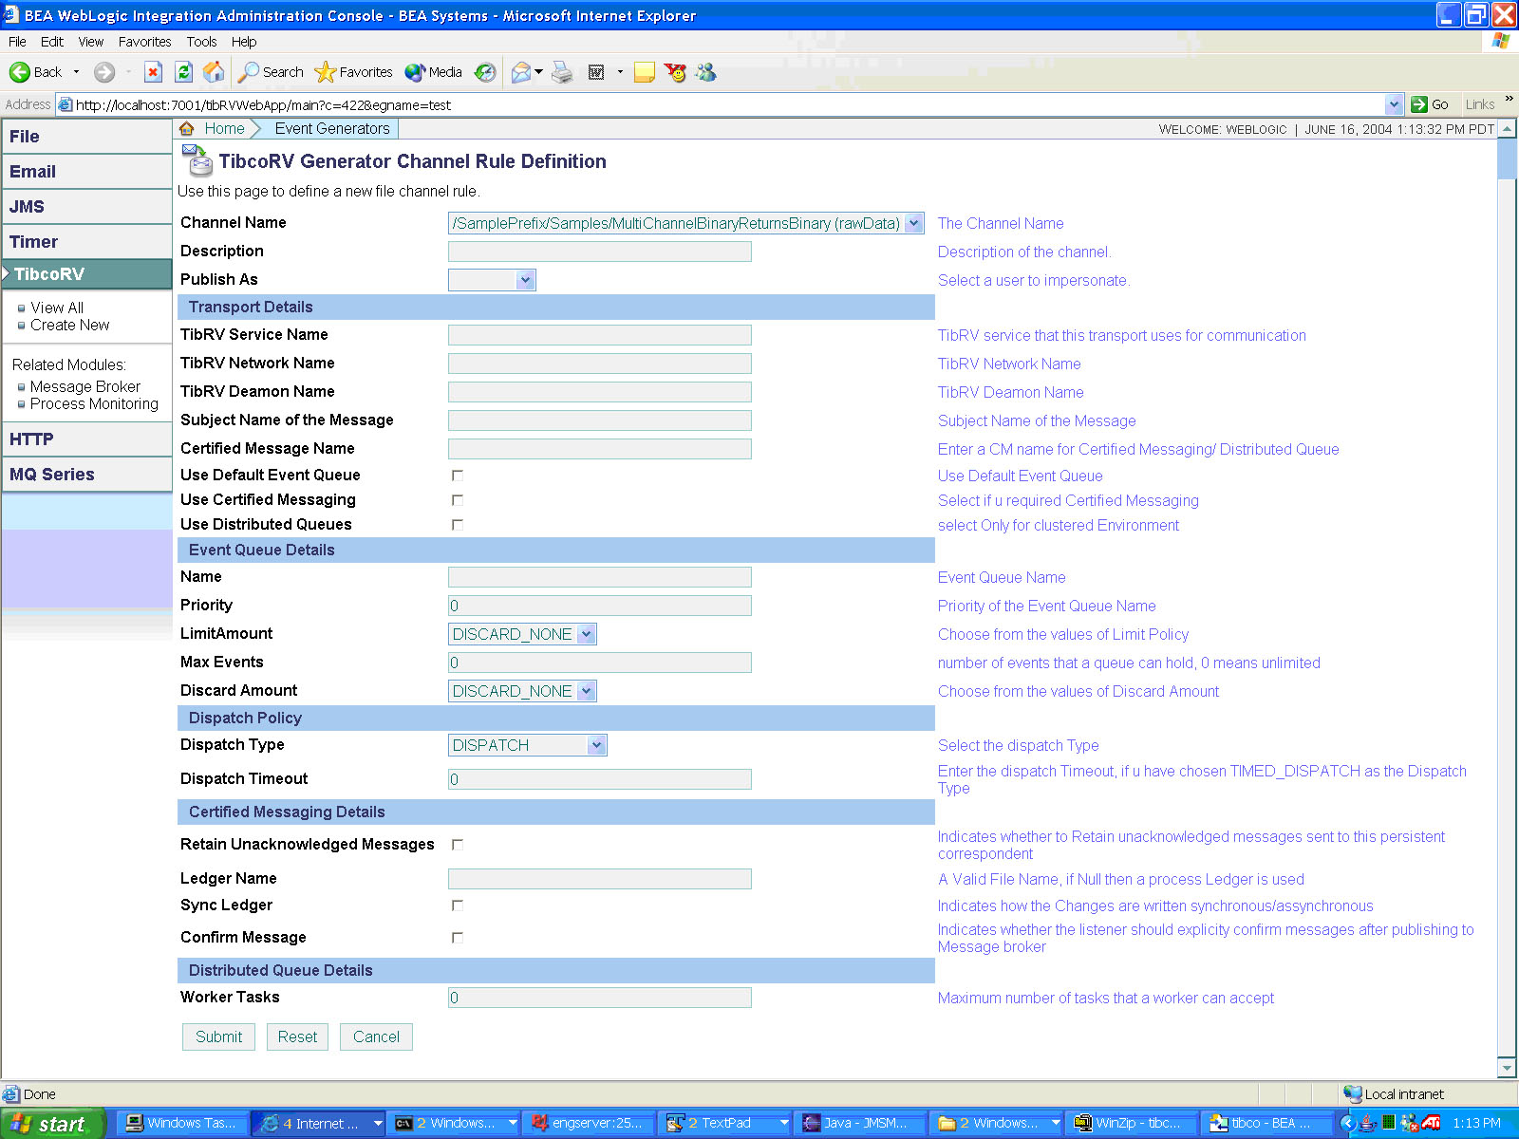Click the TibRV Service Name field
This screenshot has height=1139, width=1519.
600,335
